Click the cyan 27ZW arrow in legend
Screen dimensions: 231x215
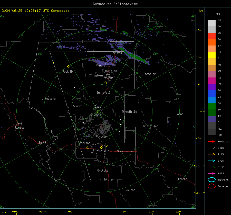tap(211, 161)
